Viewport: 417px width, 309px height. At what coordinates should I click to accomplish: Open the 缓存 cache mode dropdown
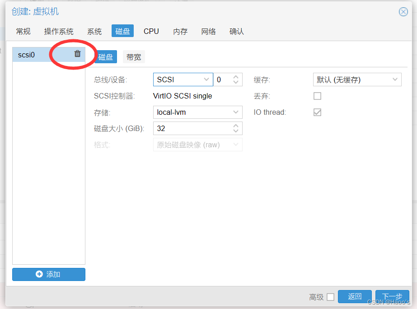click(395, 80)
